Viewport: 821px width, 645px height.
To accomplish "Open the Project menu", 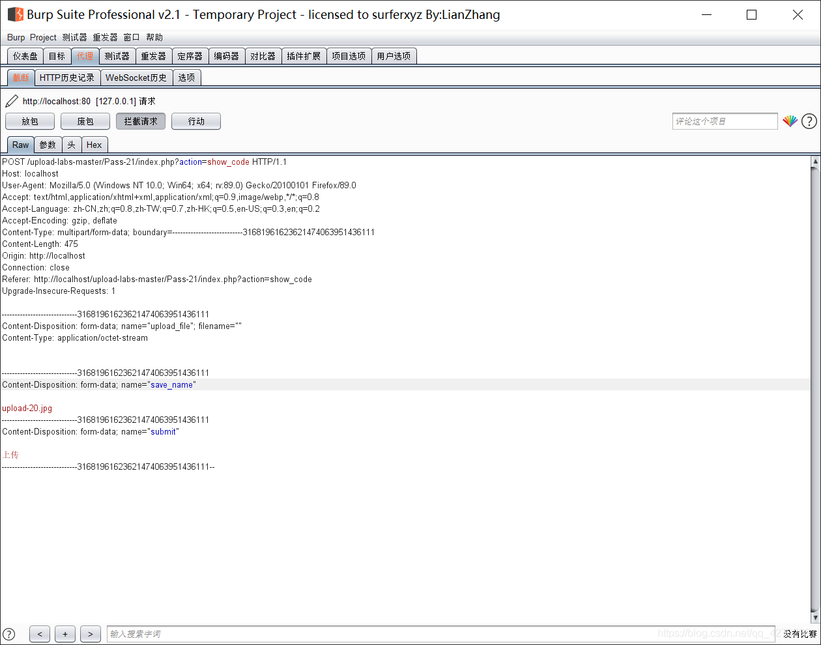I will point(43,37).
